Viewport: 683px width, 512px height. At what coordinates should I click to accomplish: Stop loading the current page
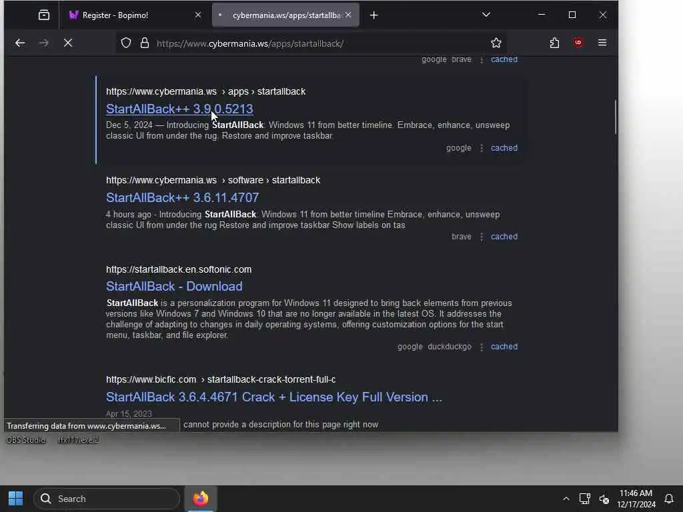pos(68,43)
